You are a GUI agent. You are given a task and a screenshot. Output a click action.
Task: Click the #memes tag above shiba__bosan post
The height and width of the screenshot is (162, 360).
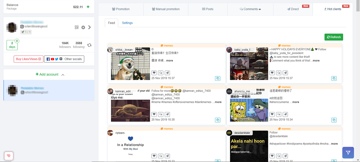click(x=167, y=46)
